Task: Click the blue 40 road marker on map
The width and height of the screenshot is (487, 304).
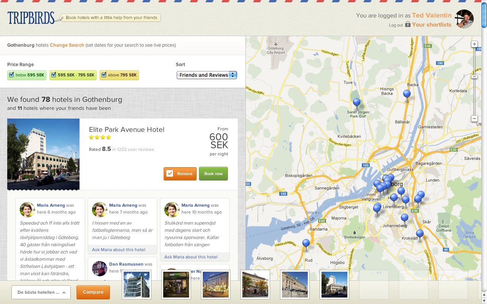Action: pyautogui.click(x=446, y=250)
